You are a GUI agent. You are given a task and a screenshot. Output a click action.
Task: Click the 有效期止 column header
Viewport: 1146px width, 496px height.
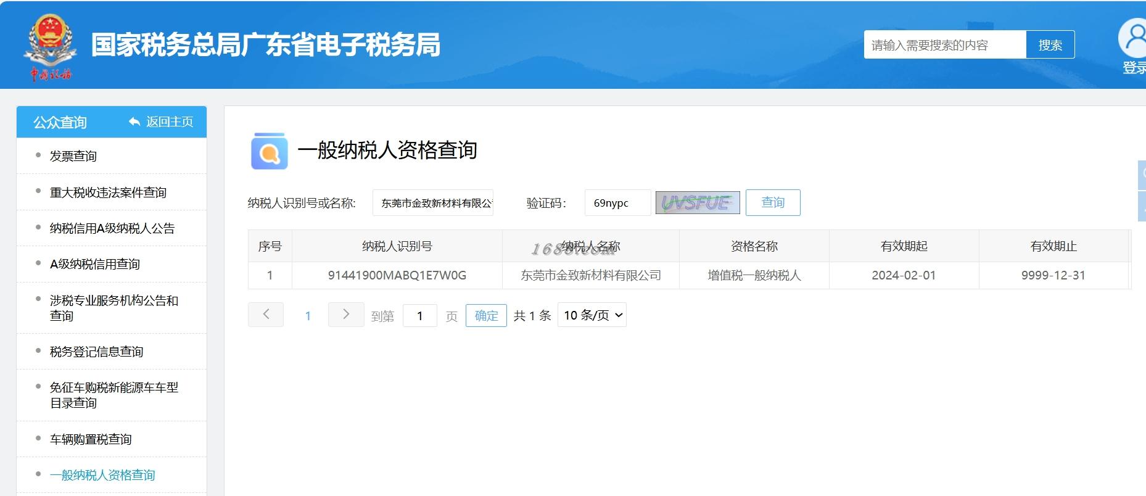point(1053,246)
